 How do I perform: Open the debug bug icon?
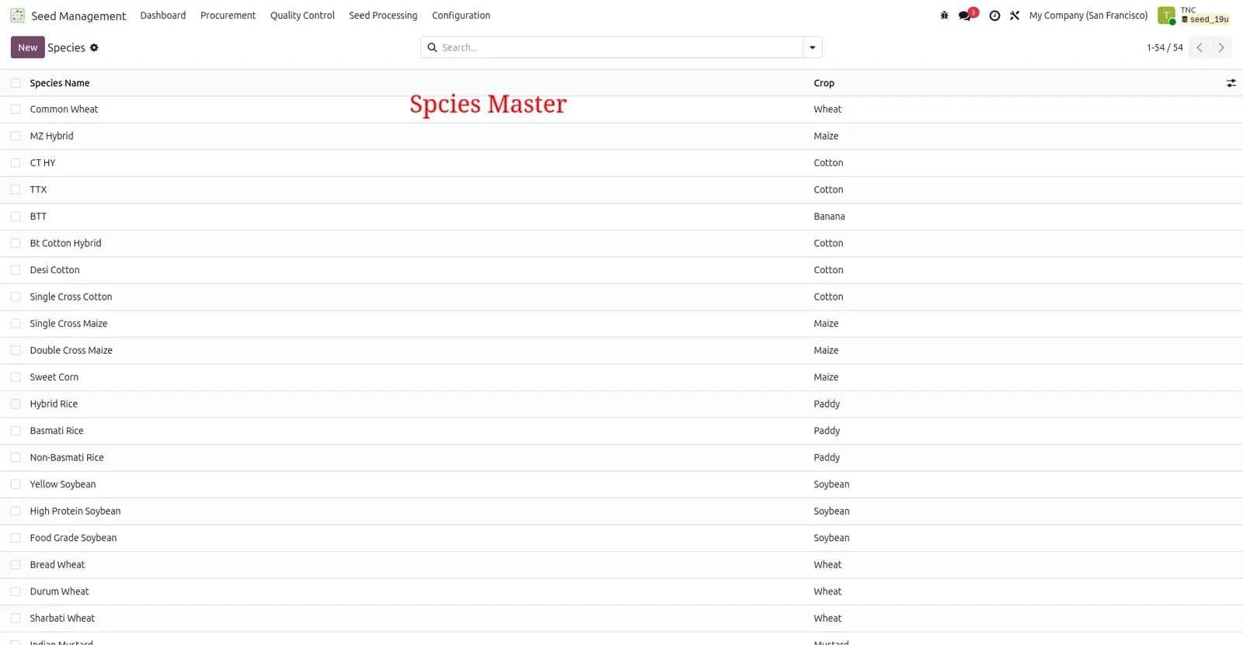point(944,16)
